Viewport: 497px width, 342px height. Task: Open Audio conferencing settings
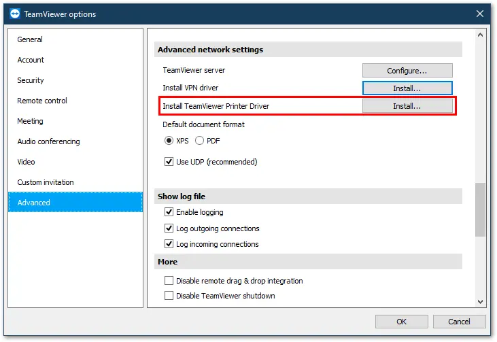pos(48,141)
